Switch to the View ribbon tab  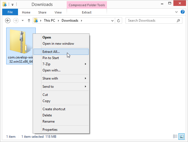(58, 12)
